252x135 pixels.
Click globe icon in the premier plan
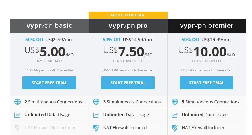(175, 102)
